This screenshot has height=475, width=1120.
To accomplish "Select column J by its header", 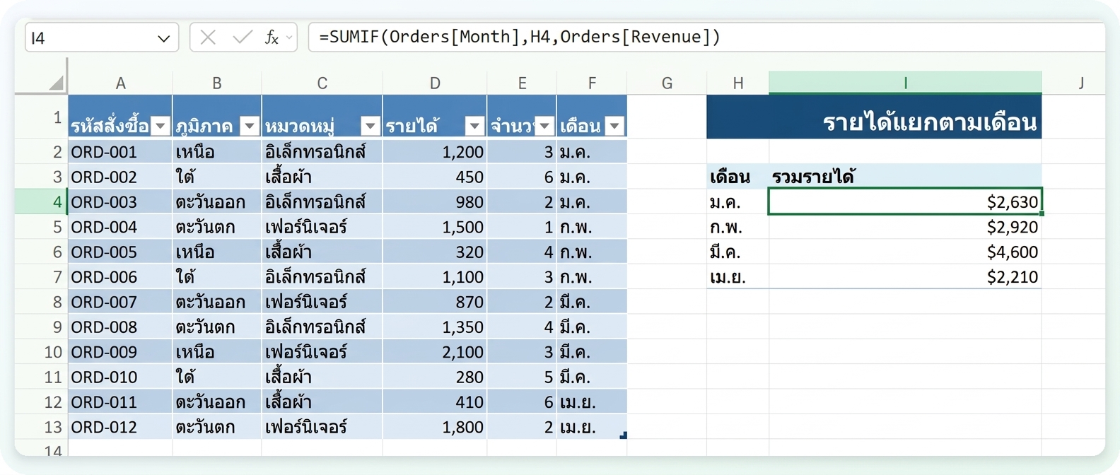I will (x=1080, y=83).
